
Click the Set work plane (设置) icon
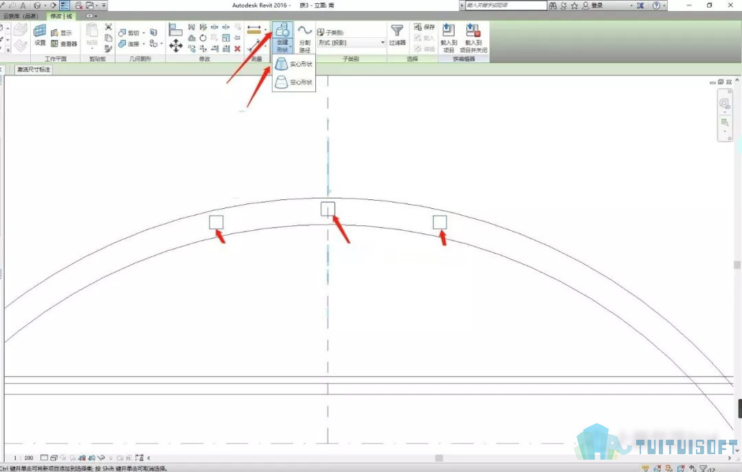click(41, 34)
